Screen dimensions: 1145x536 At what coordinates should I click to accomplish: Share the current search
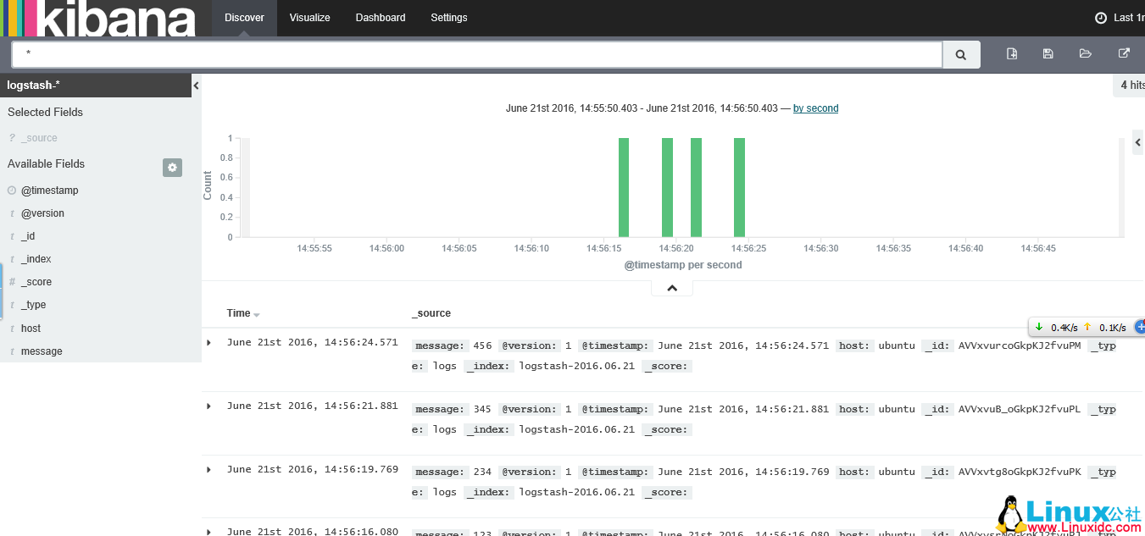tap(1124, 52)
